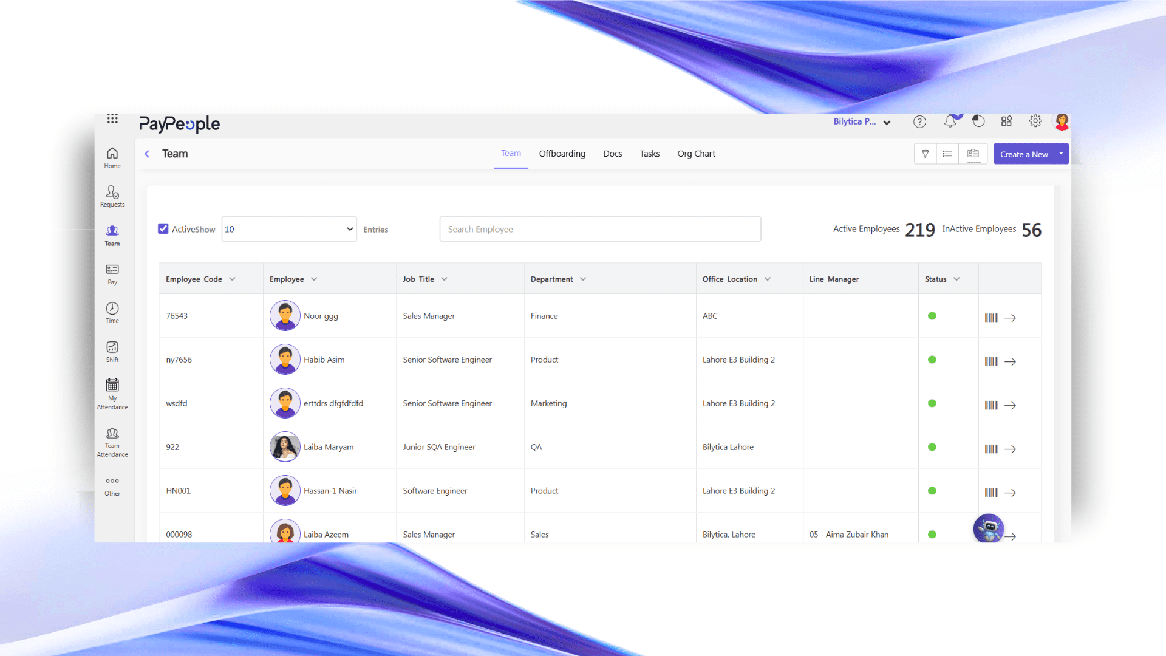Switch to the Offboarding tab
Screen dimensions: 1166x656
pyautogui.click(x=562, y=154)
